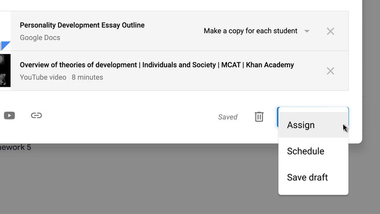Choose Assign from the menu
The height and width of the screenshot is (214, 380).
click(313, 125)
